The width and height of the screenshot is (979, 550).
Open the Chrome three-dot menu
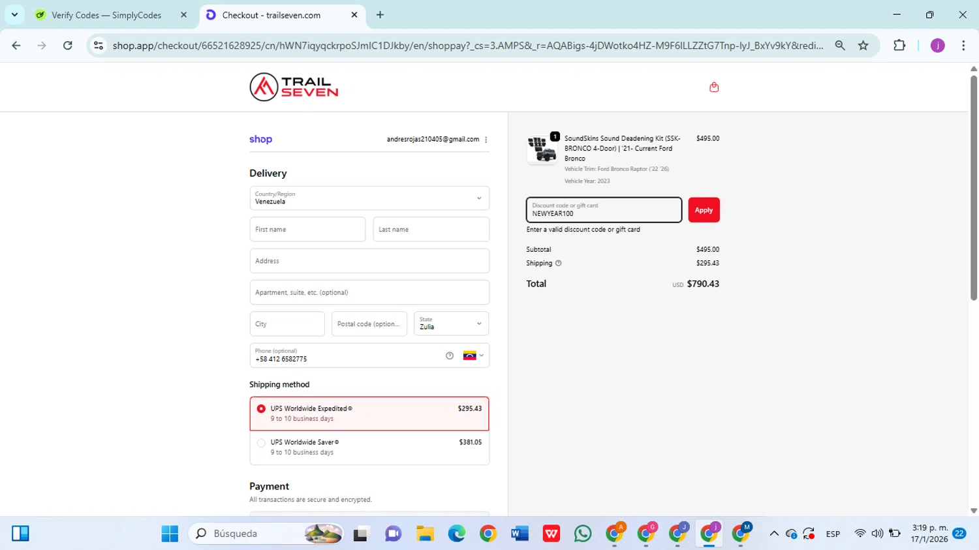tap(963, 45)
